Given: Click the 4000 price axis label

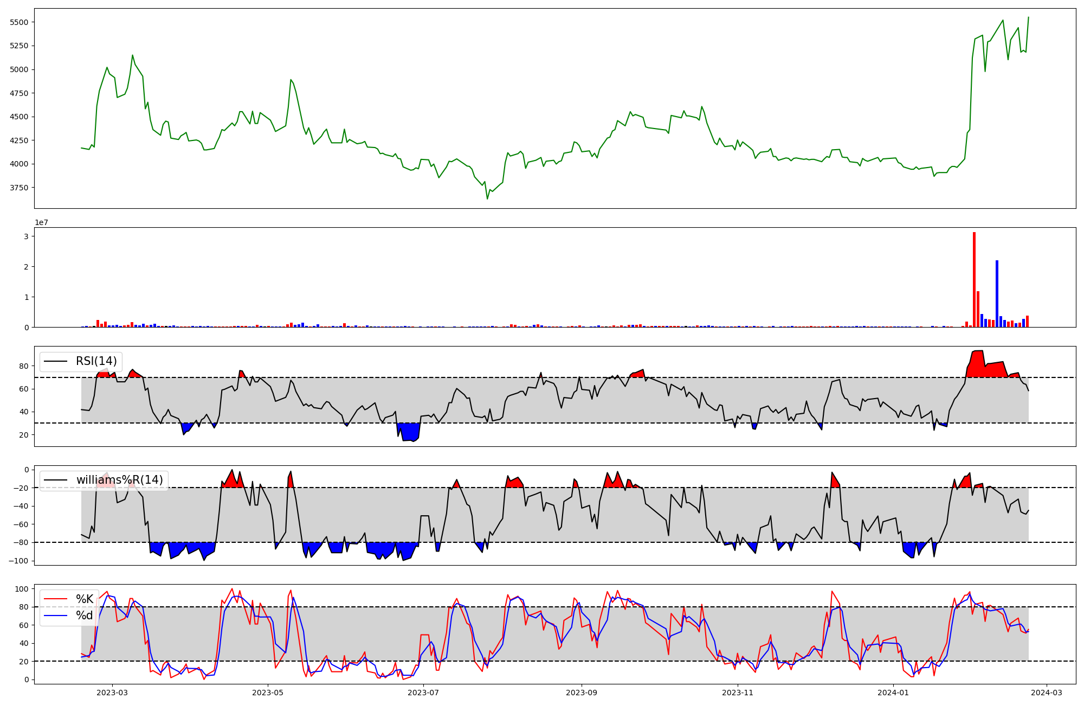Looking at the screenshot, I should click(x=19, y=164).
